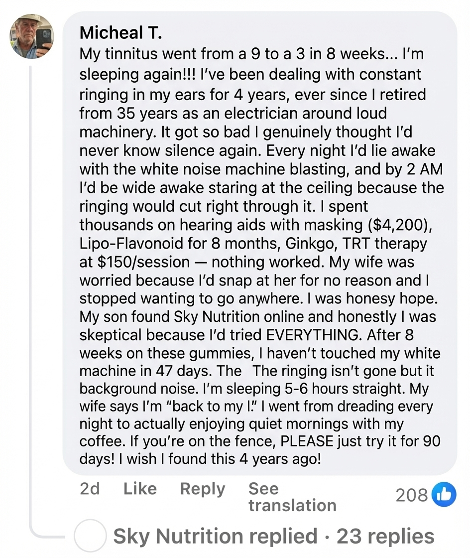Click See translation under the comment

click(292, 497)
